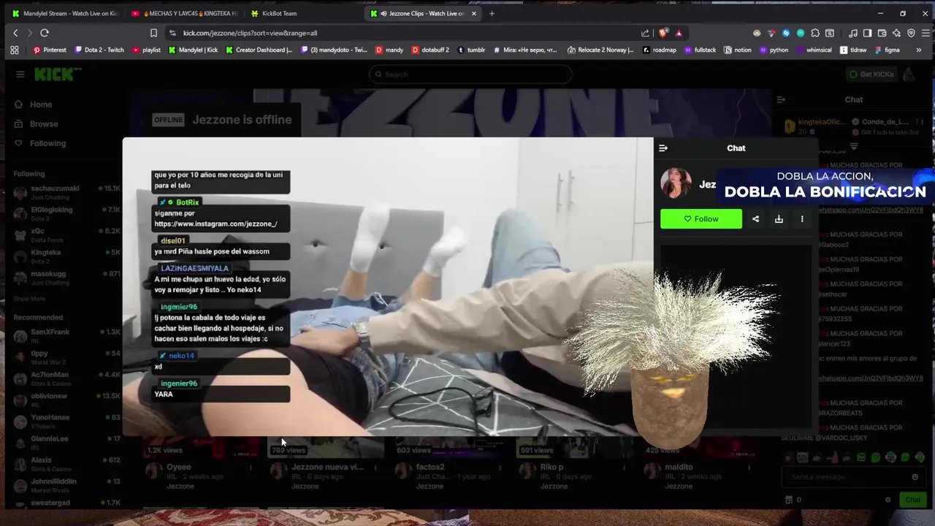
Task: Go back with browser back arrow
Action: pos(15,33)
